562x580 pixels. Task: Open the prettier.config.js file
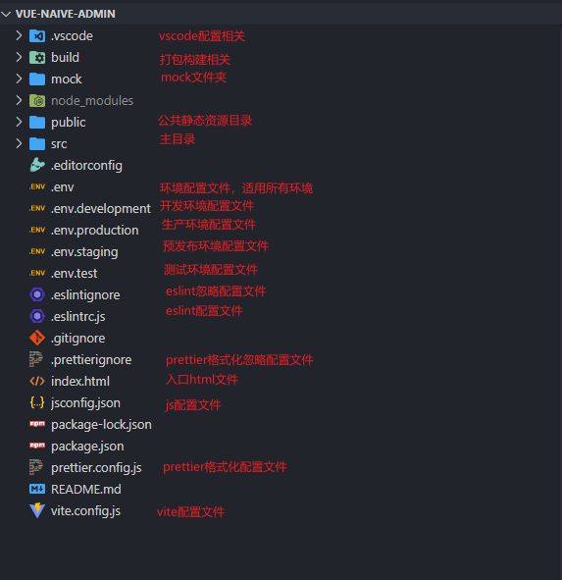pos(96,467)
